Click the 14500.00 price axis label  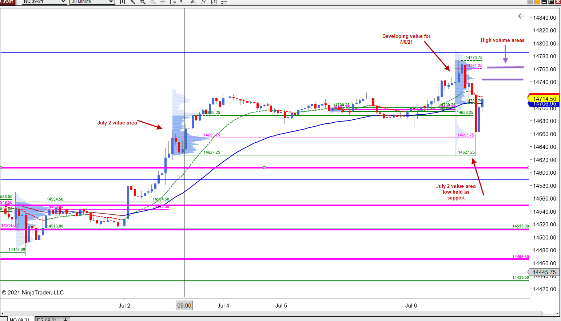click(545, 238)
